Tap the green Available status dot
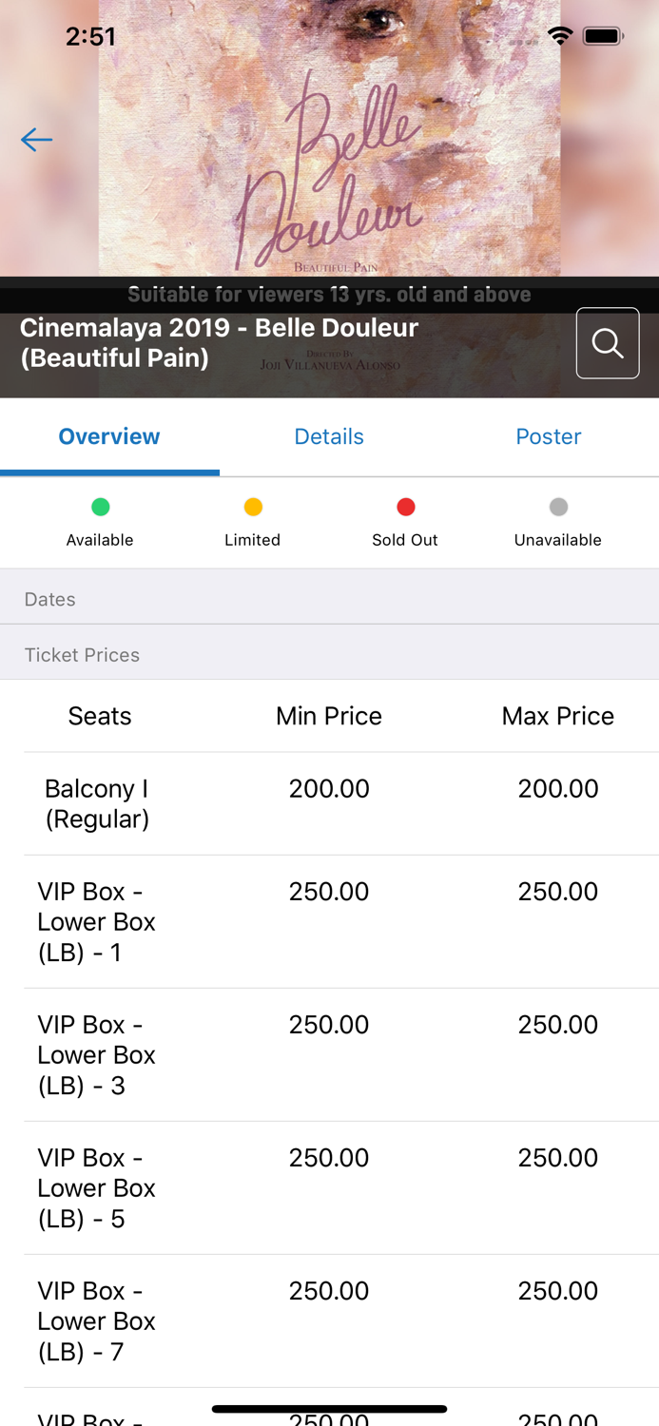Viewport: 659px width, 1426px height. point(100,507)
